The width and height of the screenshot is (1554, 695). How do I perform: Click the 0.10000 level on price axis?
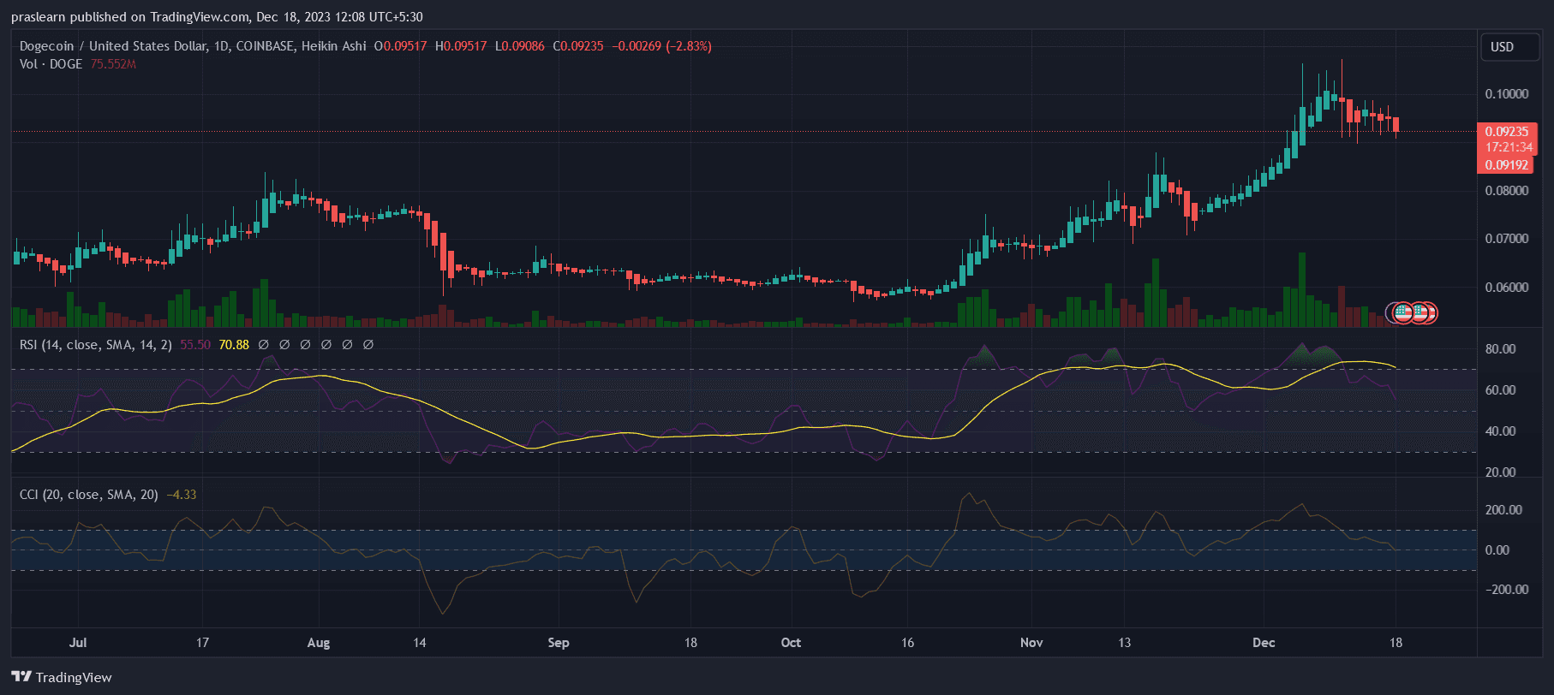pyautogui.click(x=1506, y=94)
